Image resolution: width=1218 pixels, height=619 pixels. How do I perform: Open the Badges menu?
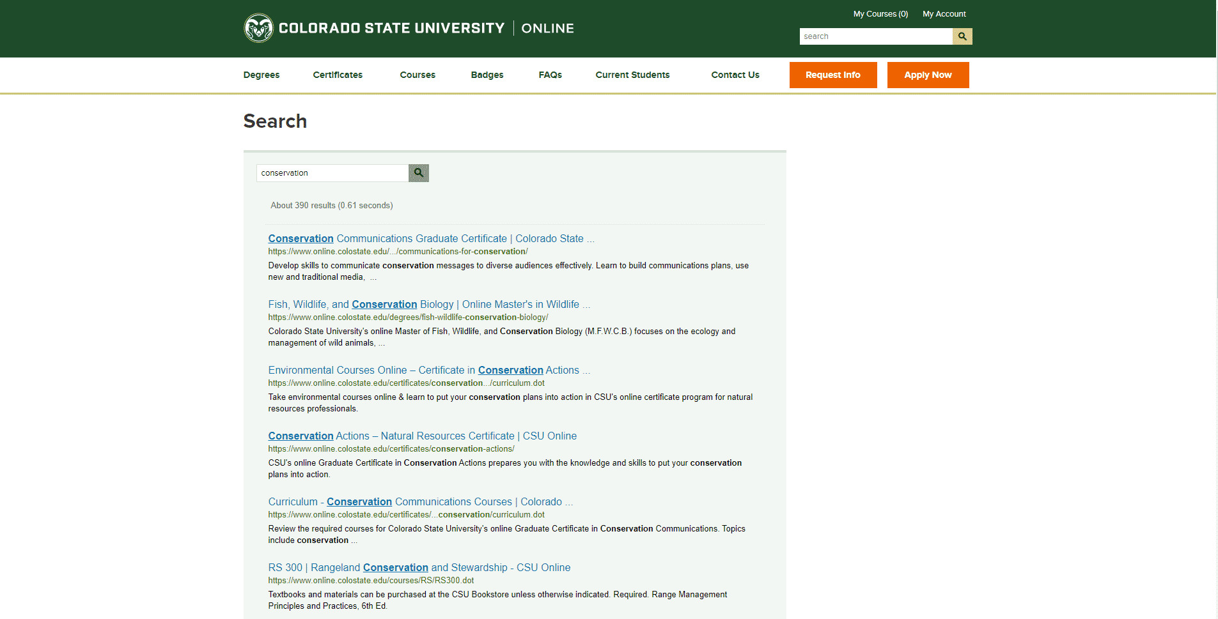tap(487, 75)
